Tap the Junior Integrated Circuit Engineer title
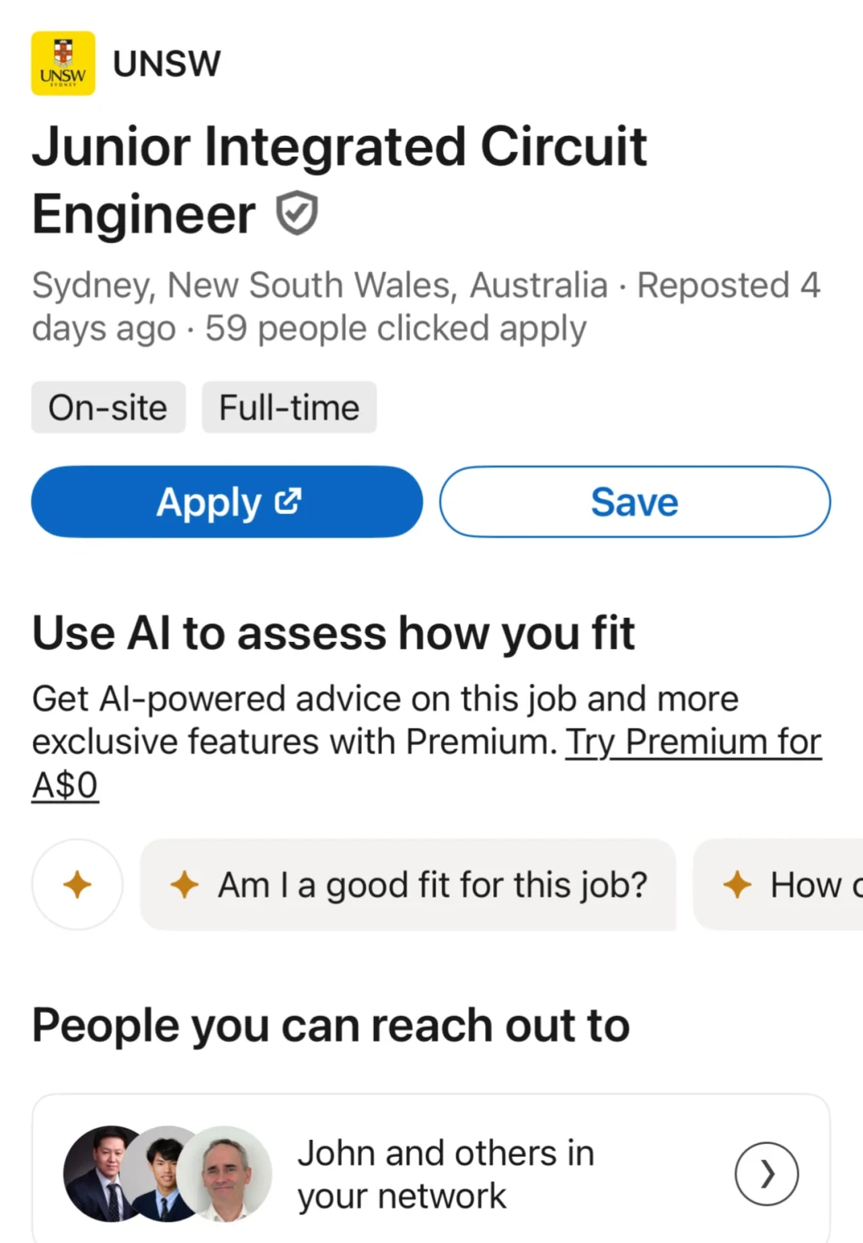Image resolution: width=863 pixels, height=1243 pixels. [339, 180]
